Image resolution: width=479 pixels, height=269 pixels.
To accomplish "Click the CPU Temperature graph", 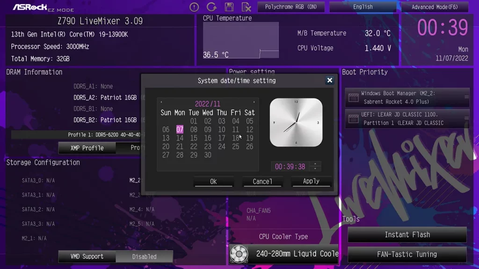I will [241, 40].
